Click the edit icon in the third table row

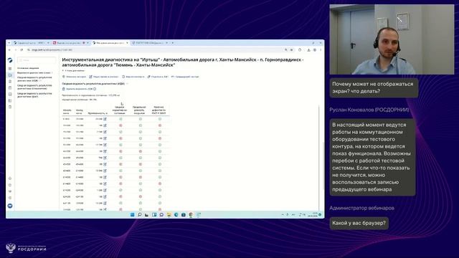(x=105, y=132)
